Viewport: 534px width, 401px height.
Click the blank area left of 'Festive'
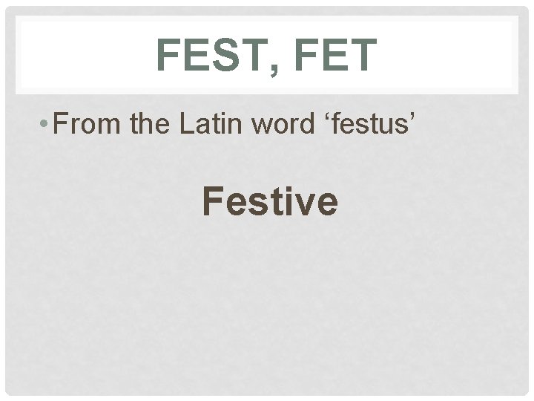tap(104, 200)
